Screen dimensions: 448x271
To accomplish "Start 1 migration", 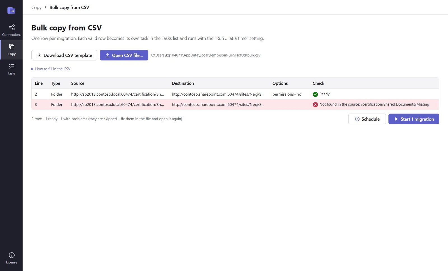I will [414, 119].
